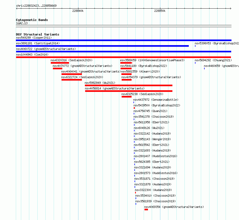
Task: Click nsv4056814 gnomADStructuralVariants label
Action: 115,88
